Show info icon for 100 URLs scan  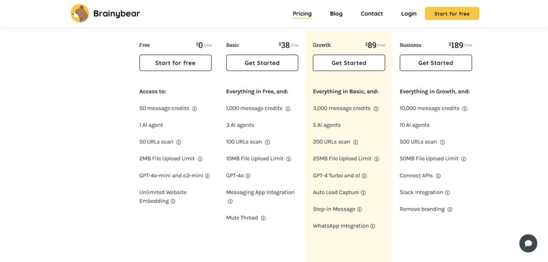pos(268,142)
